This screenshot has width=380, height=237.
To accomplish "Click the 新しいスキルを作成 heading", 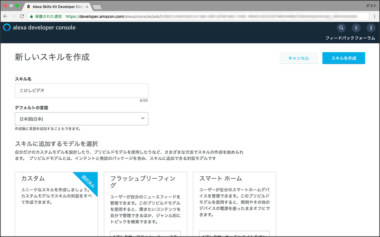I will pyautogui.click(x=52, y=57).
